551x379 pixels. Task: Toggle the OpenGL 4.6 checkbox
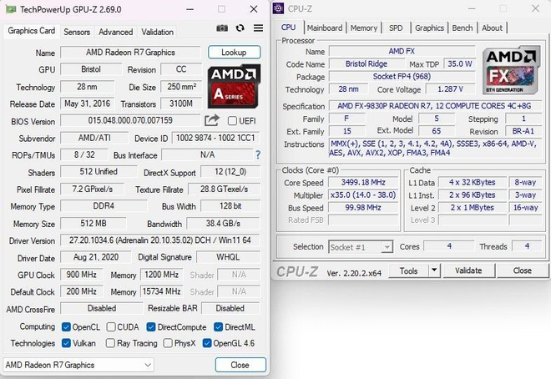tap(207, 343)
